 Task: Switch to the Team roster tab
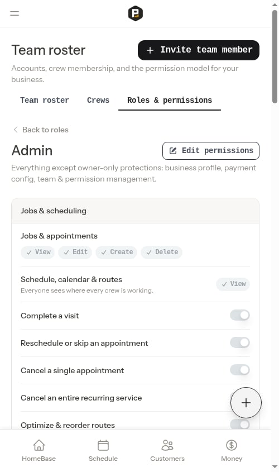45,100
